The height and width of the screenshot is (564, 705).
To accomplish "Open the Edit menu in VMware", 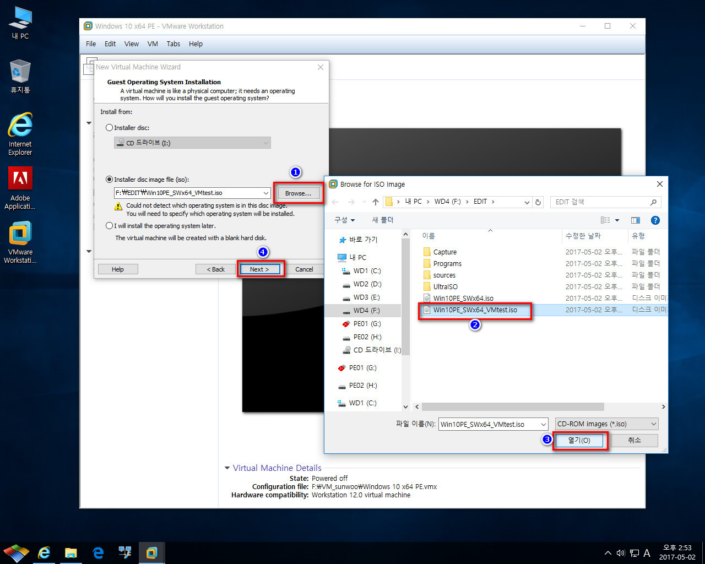I will point(110,44).
